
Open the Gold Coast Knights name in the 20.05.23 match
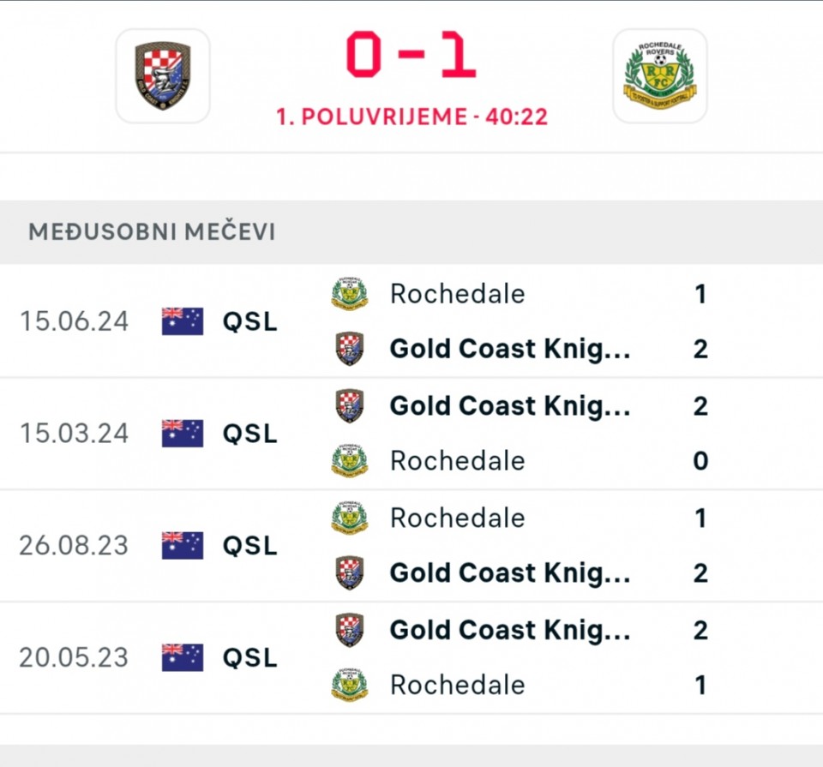[x=510, y=630]
